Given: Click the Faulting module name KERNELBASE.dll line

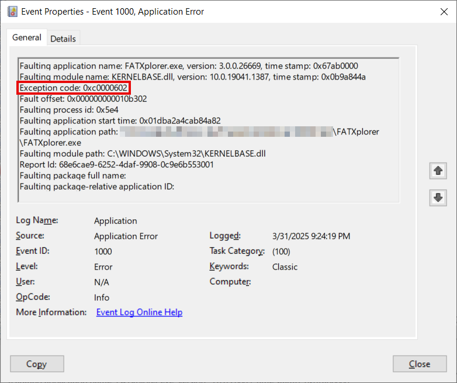Looking at the screenshot, I should [x=193, y=77].
